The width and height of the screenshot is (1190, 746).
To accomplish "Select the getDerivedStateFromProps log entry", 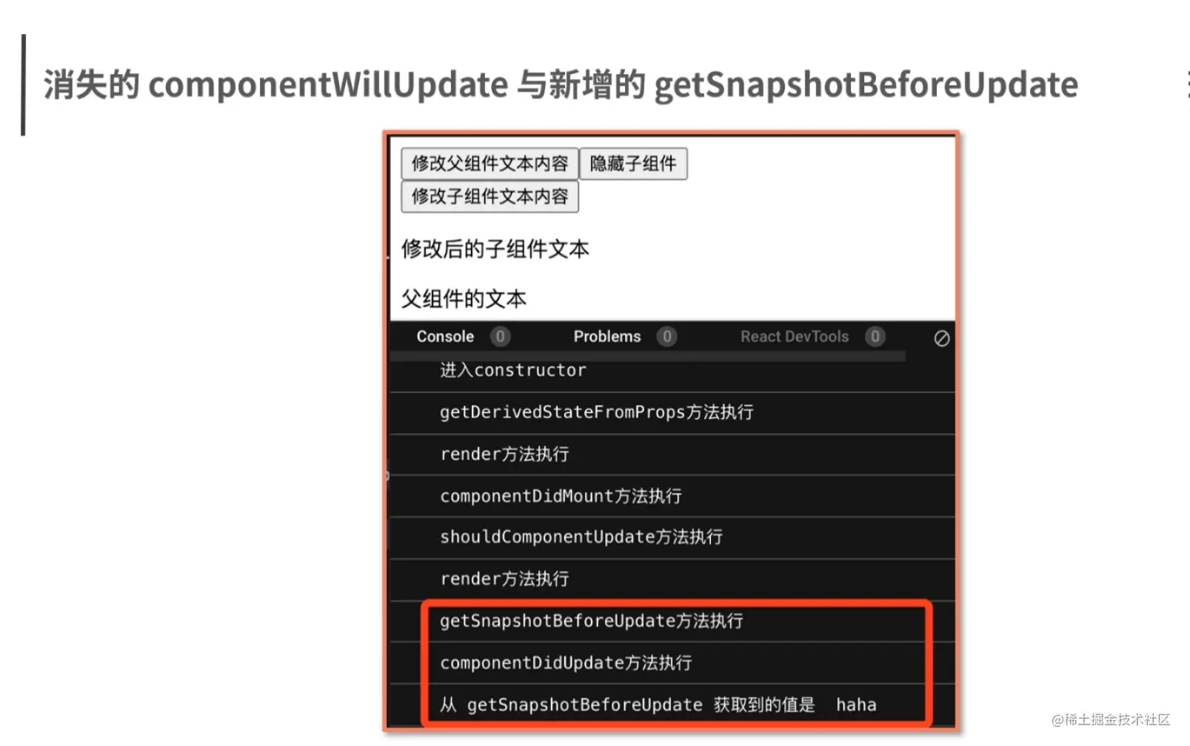I will click(672, 413).
